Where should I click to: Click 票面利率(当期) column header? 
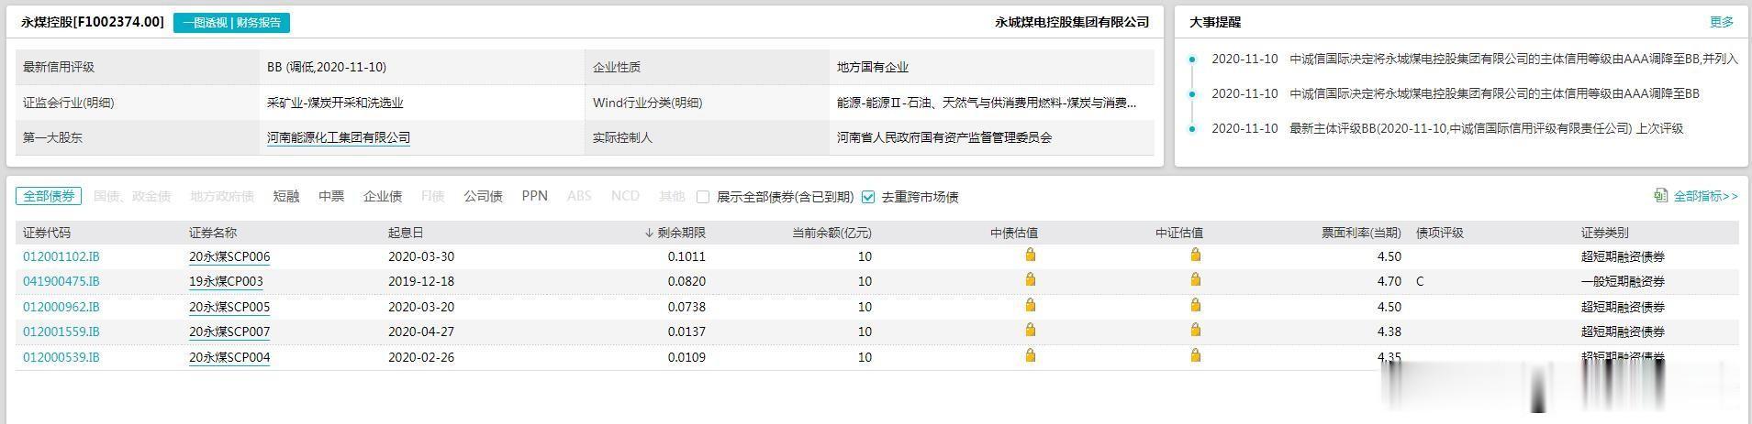tap(1361, 233)
